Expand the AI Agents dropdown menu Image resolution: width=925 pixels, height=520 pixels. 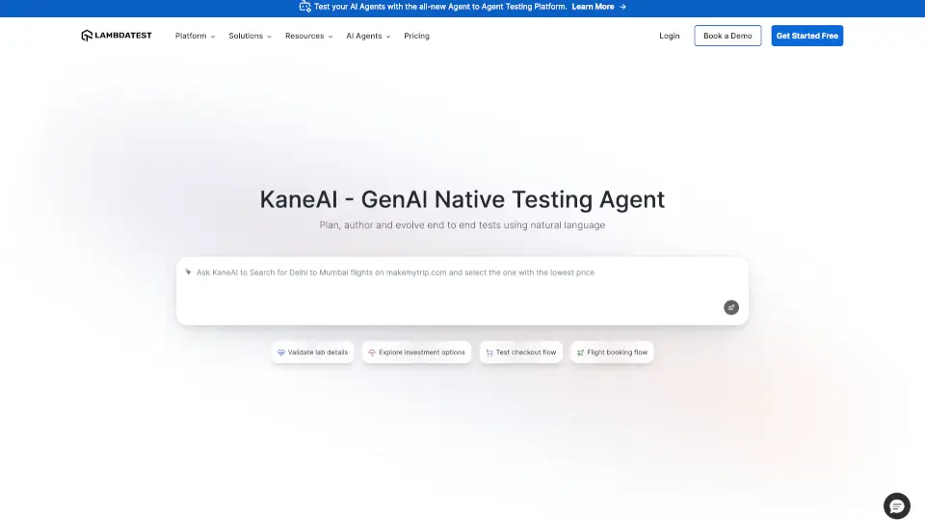(368, 36)
